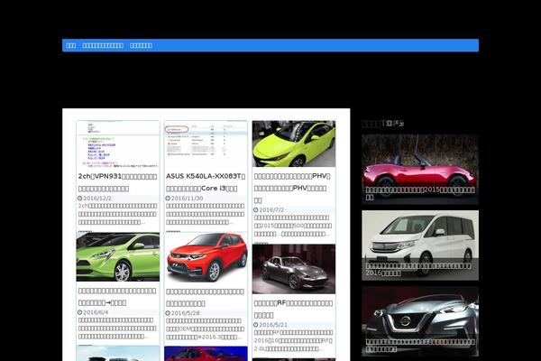This screenshot has width=541, height=361.
Task: Click the clock icon beside 2016/5/21
Action: [x=256, y=324]
